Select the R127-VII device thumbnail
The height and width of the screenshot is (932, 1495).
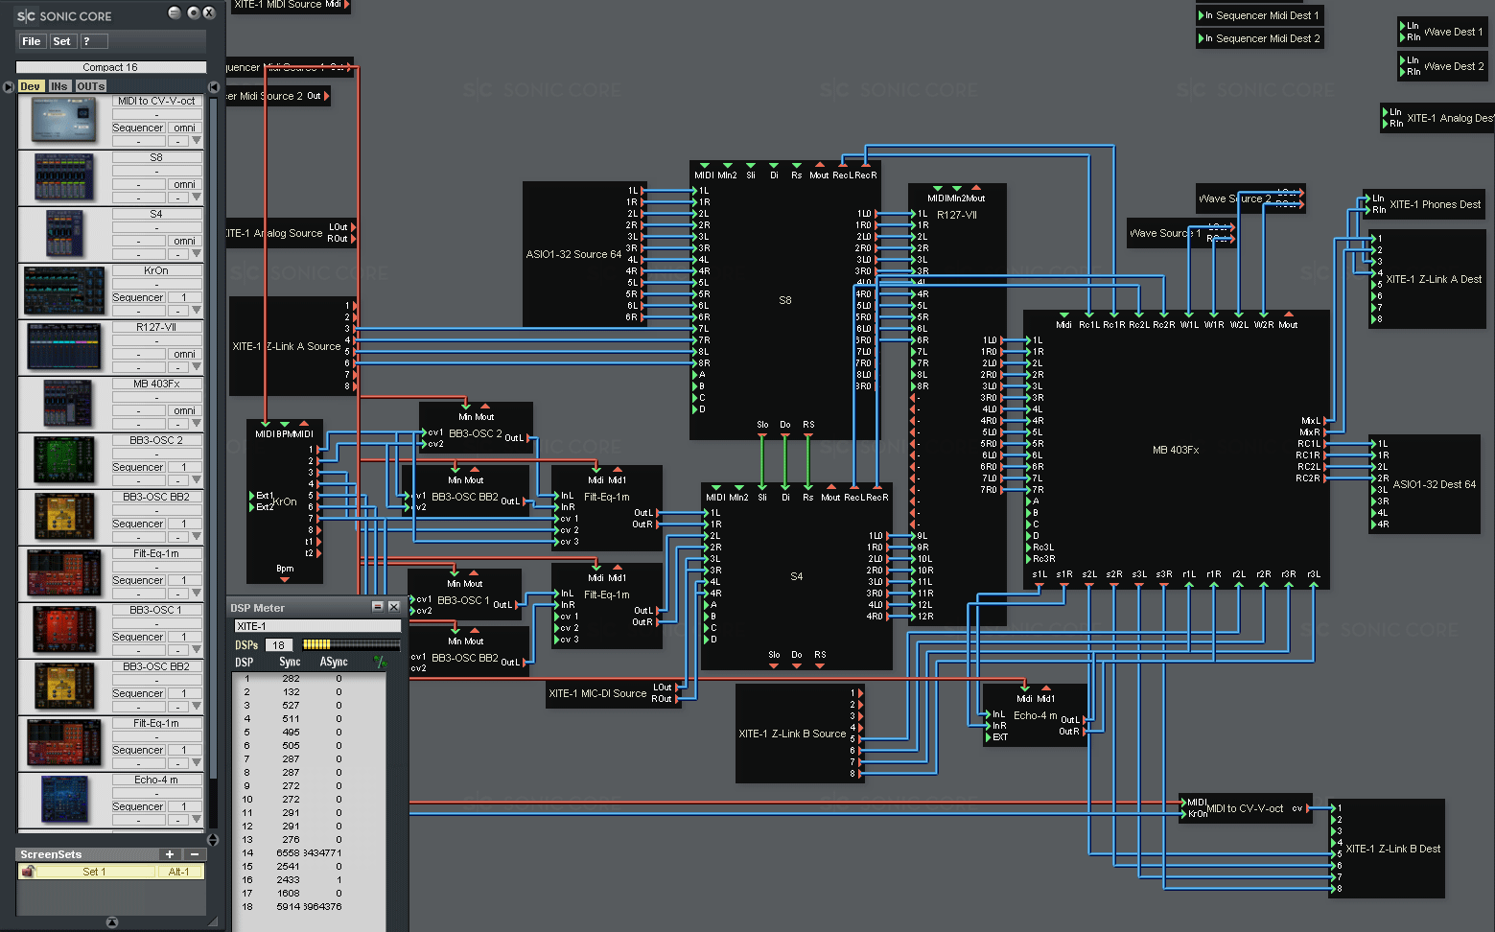(64, 347)
